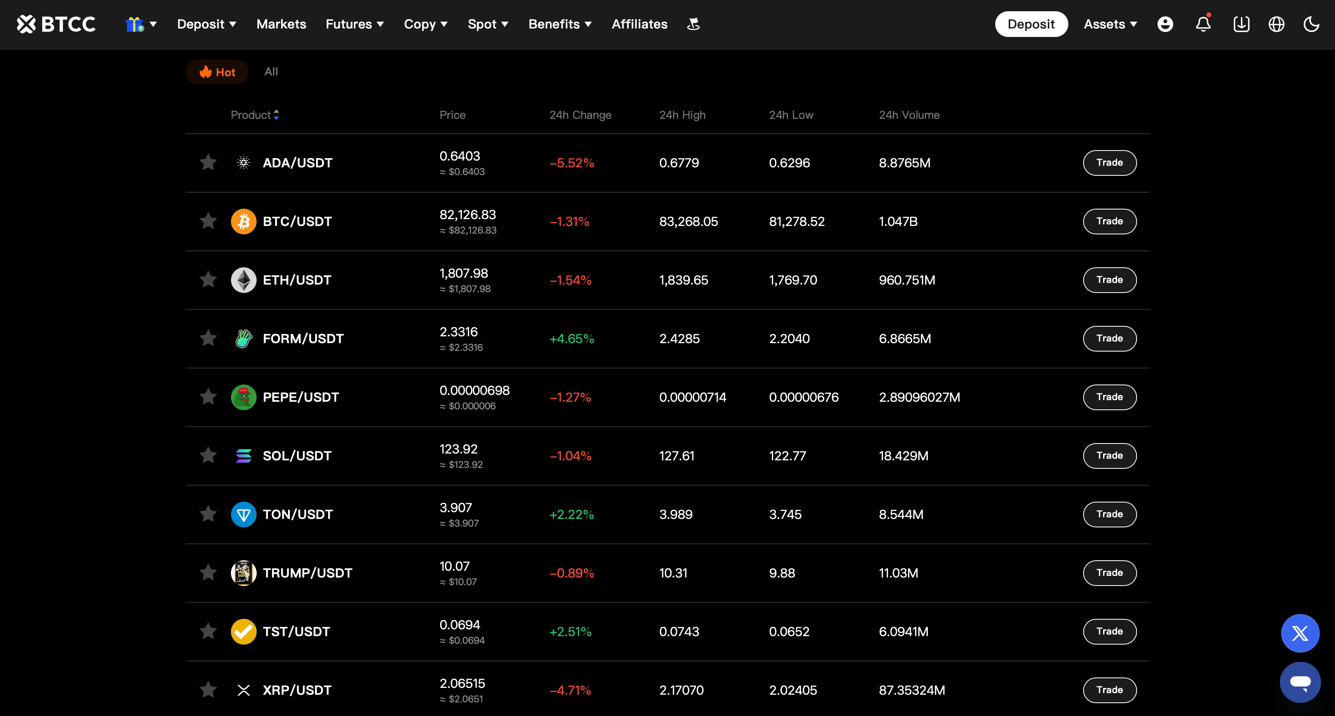Click the hat icon after Affiliates

click(x=693, y=24)
